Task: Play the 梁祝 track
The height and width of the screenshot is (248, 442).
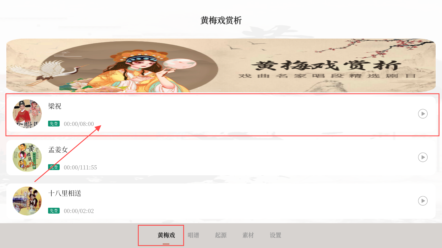Action: [x=423, y=114]
